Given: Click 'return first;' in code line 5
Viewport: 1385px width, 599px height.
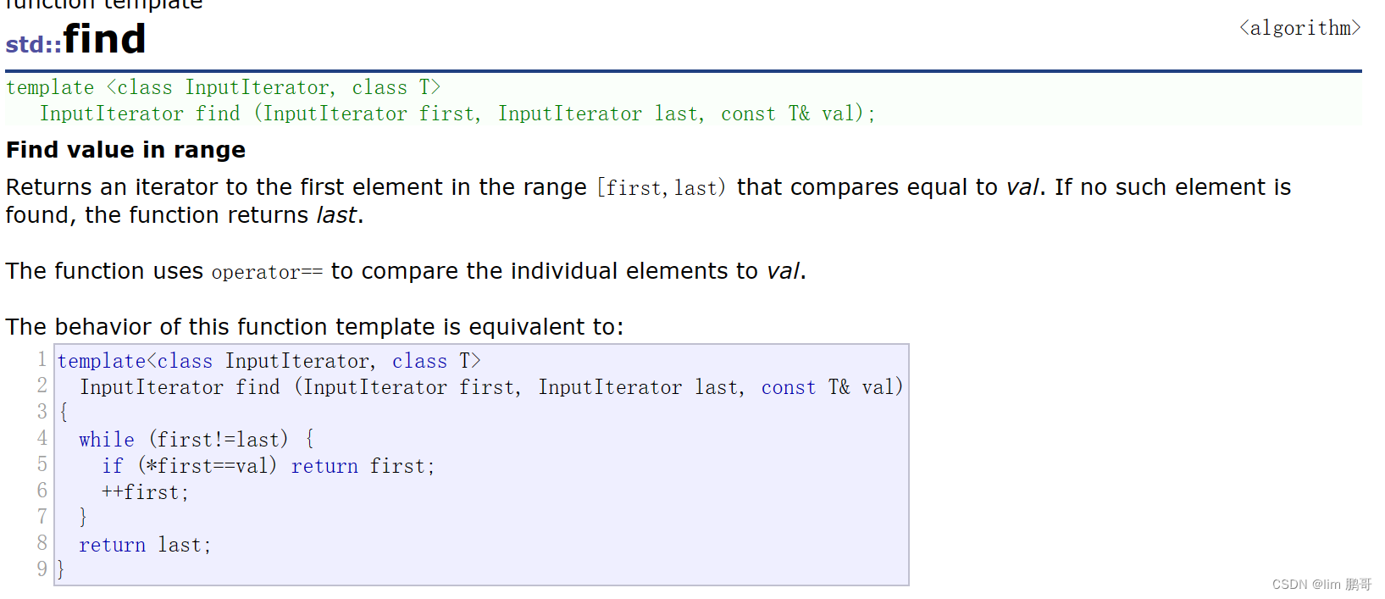Looking at the screenshot, I should 363,466.
